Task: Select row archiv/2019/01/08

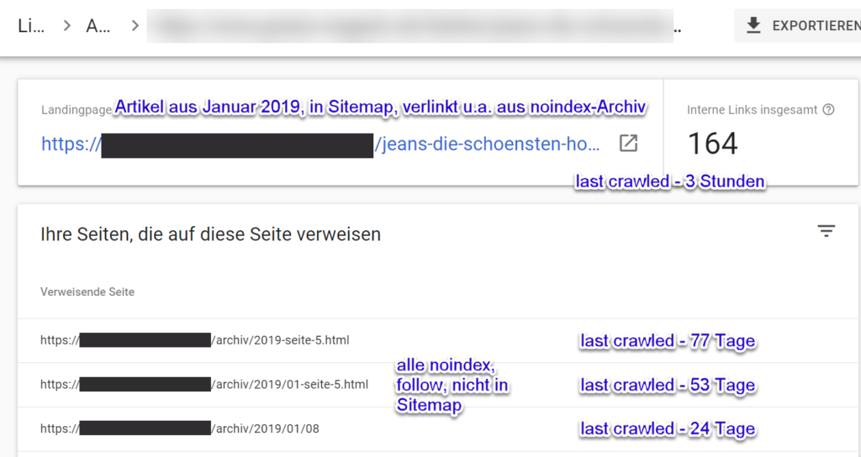Action: [437, 428]
